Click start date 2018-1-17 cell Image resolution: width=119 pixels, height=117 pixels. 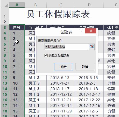[61, 89]
